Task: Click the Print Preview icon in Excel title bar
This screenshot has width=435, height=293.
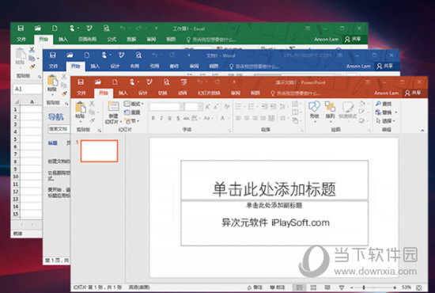Action: point(106,28)
